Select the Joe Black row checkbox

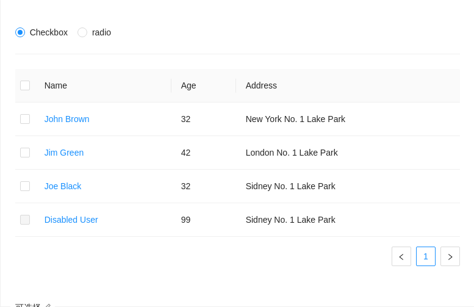coord(25,186)
